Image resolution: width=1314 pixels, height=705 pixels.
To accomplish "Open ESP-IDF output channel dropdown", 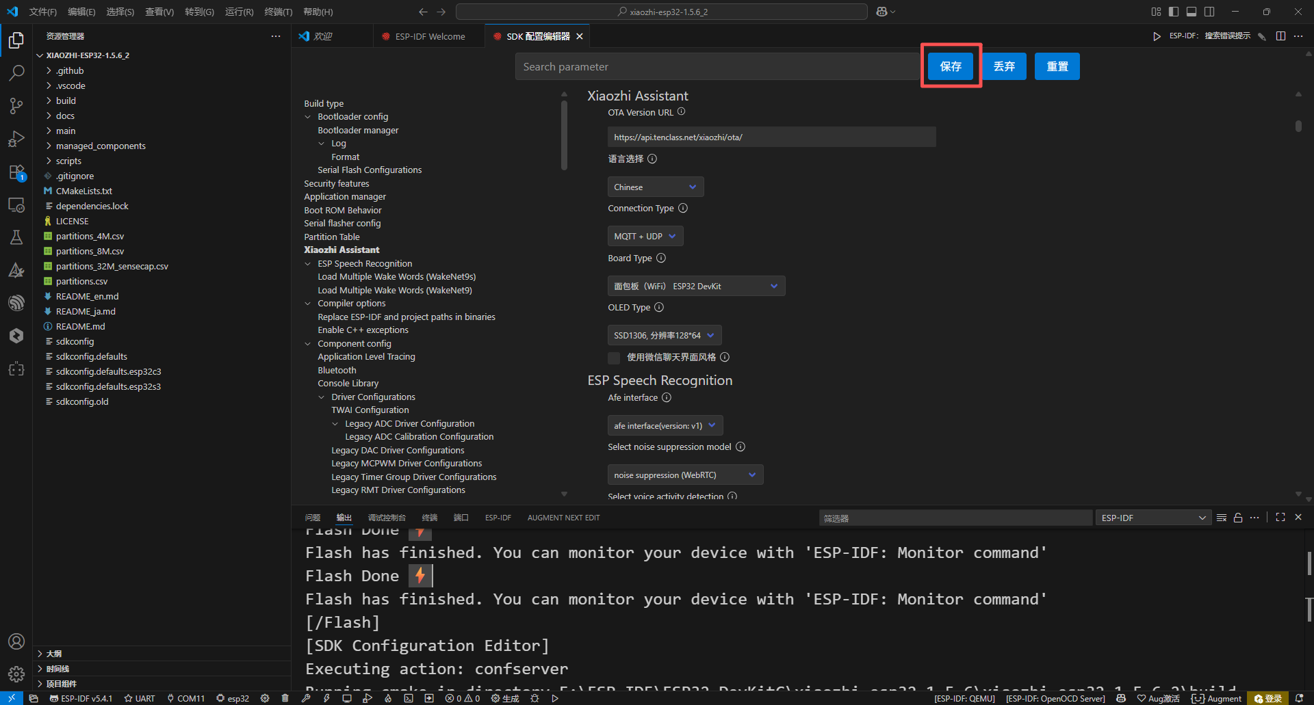I will pos(1153,518).
